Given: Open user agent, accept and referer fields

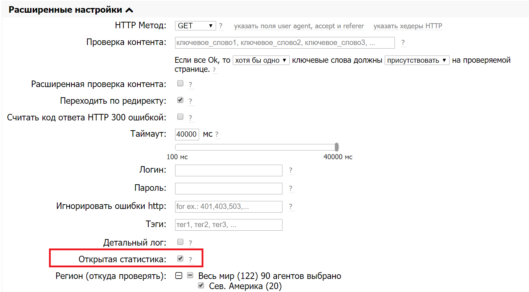Looking at the screenshot, I should click(299, 26).
